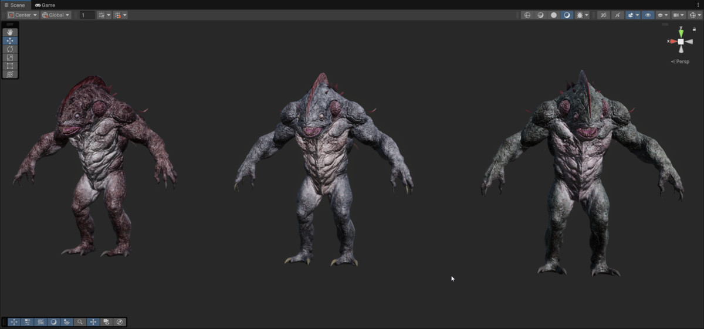Click the grid snap value field
The height and width of the screenshot is (329, 704).
(x=87, y=15)
